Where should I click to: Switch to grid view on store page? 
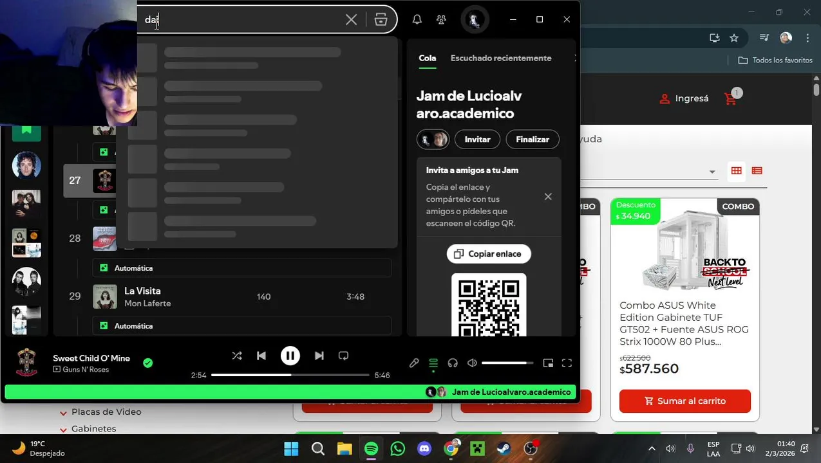736,170
